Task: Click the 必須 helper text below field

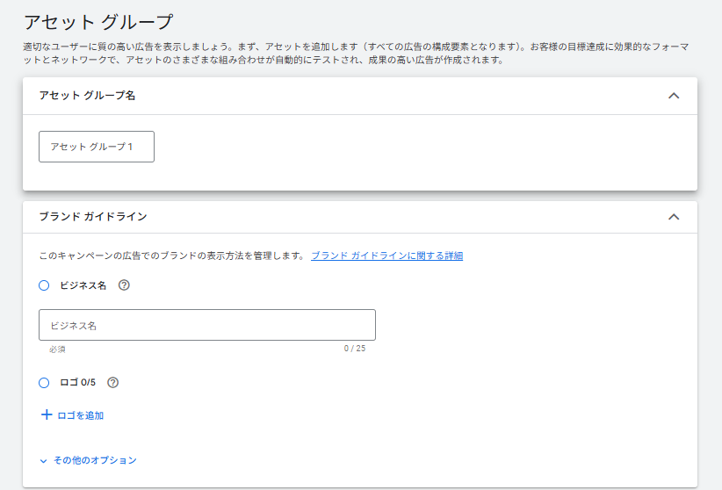Action: pos(58,349)
